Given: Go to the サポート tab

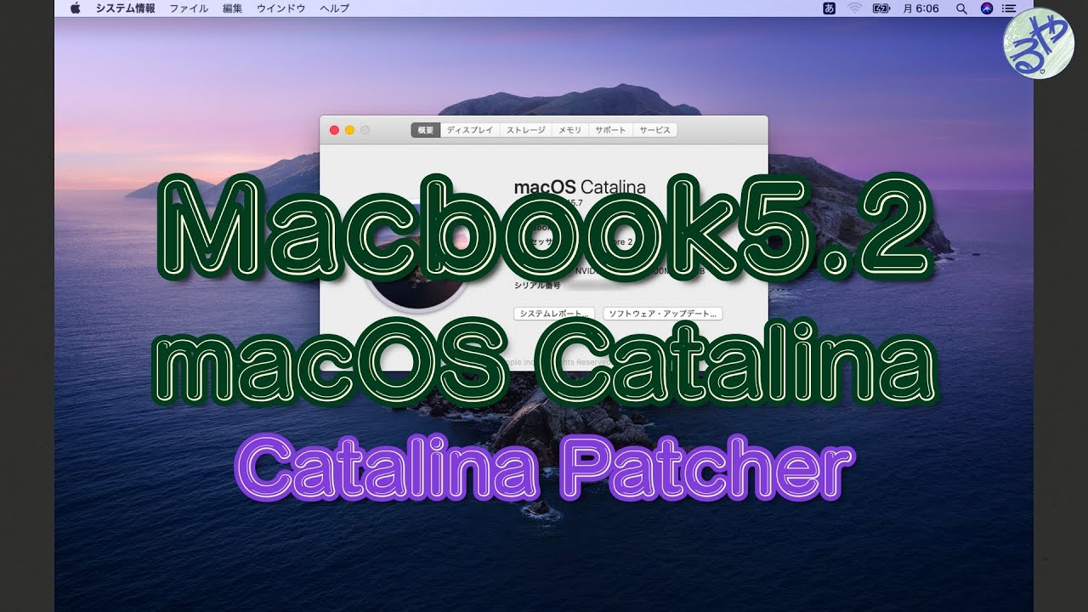Looking at the screenshot, I should [610, 130].
